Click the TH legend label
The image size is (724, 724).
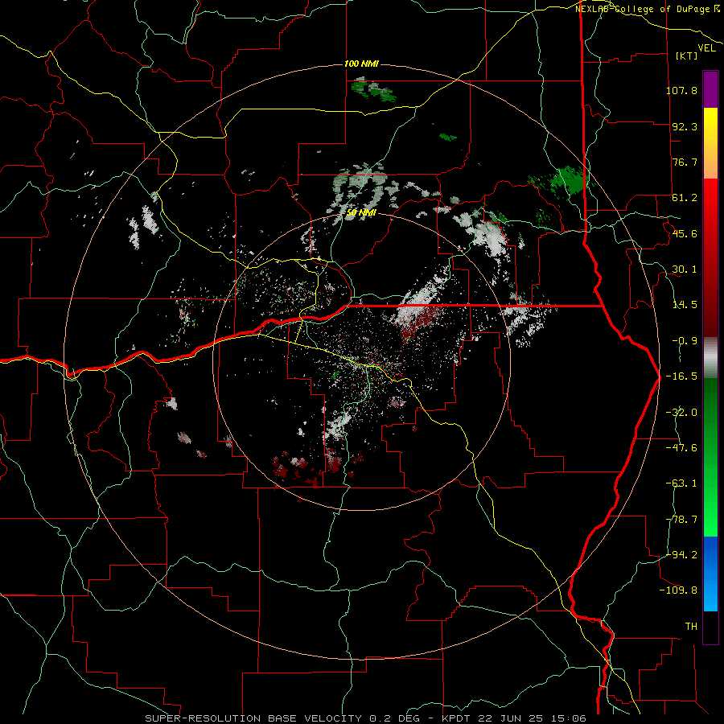[691, 627]
